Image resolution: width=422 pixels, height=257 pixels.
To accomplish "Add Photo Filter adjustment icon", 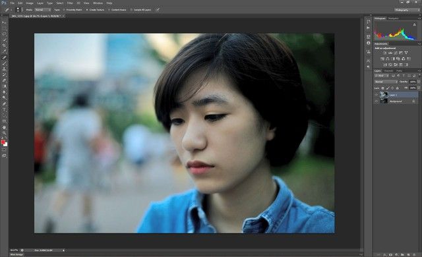I will 398,59.
